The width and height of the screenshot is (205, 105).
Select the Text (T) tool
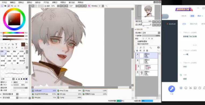pos(16,44)
